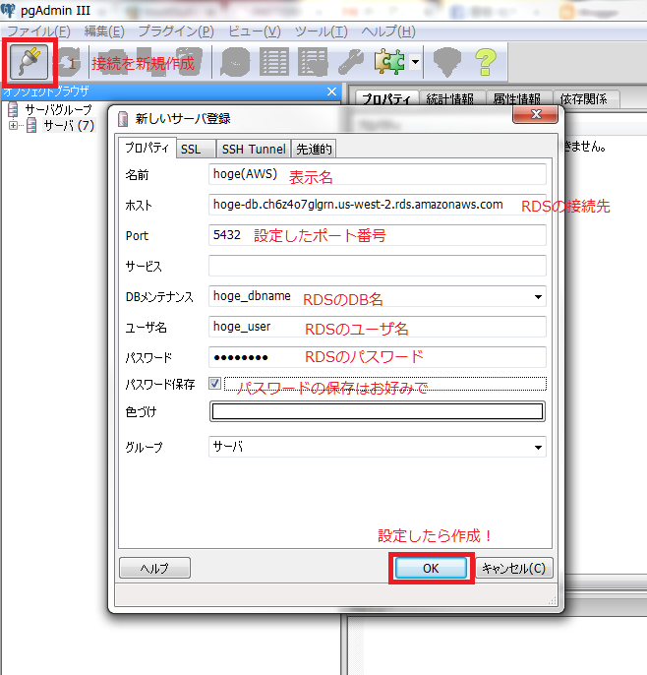Click the ヘルプ button in dialog
647x675 pixels.
pos(154,569)
